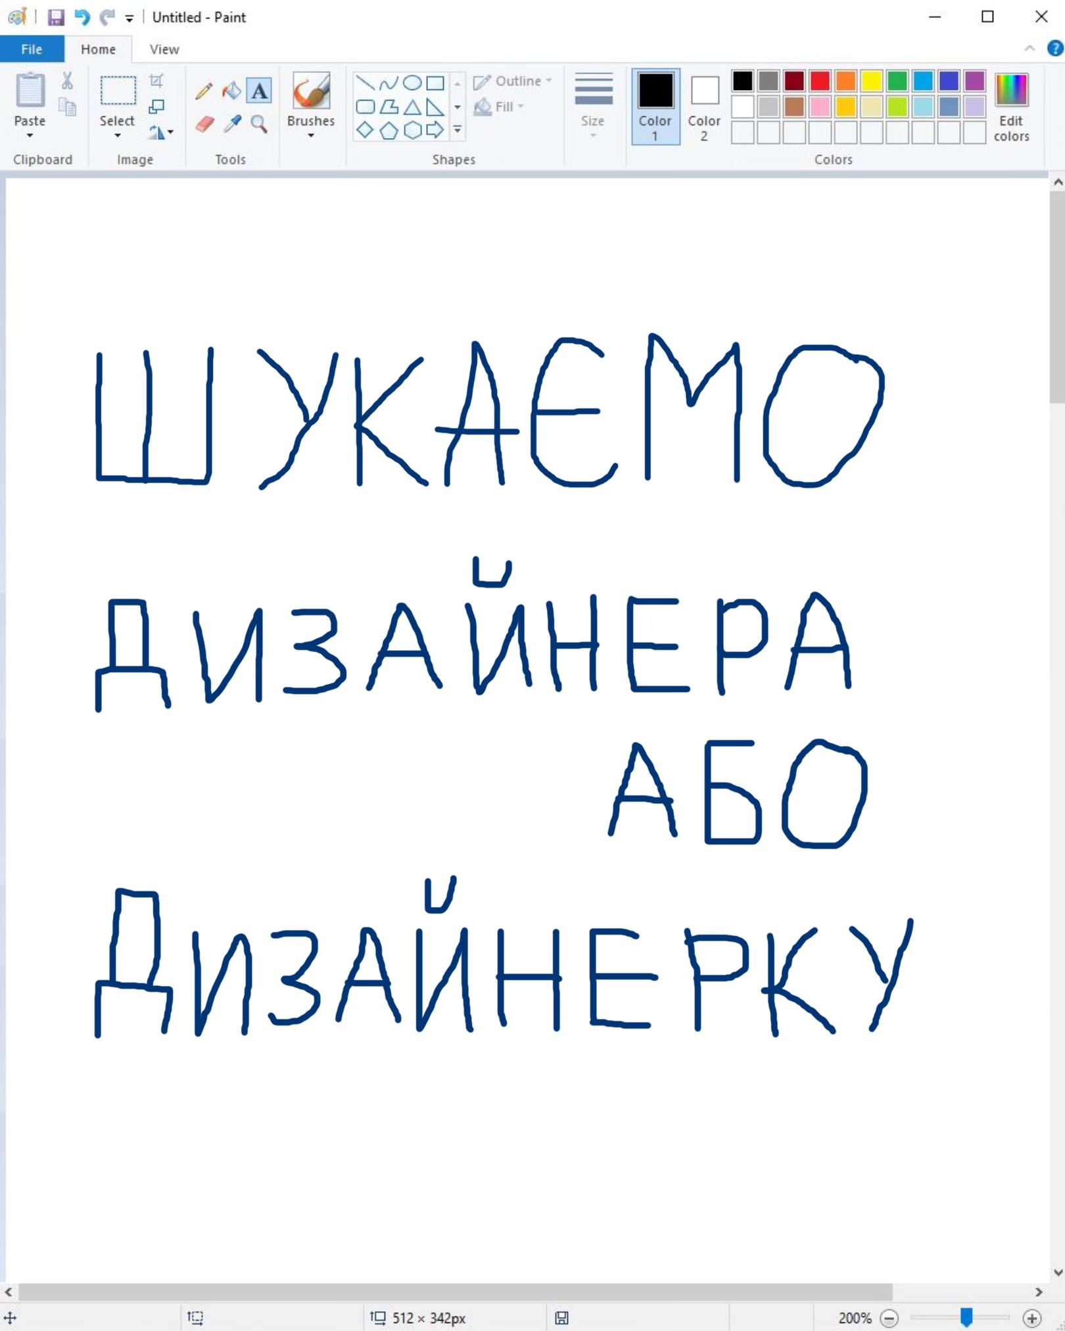Select the Text tool
The height and width of the screenshot is (1331, 1065).
(x=259, y=91)
